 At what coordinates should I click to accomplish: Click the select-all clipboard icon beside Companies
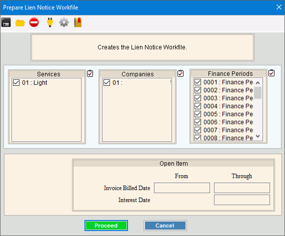180,73
